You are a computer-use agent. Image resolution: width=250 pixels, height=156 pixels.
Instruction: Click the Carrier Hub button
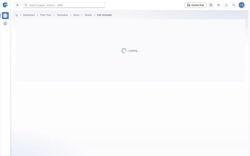tap(195, 5)
